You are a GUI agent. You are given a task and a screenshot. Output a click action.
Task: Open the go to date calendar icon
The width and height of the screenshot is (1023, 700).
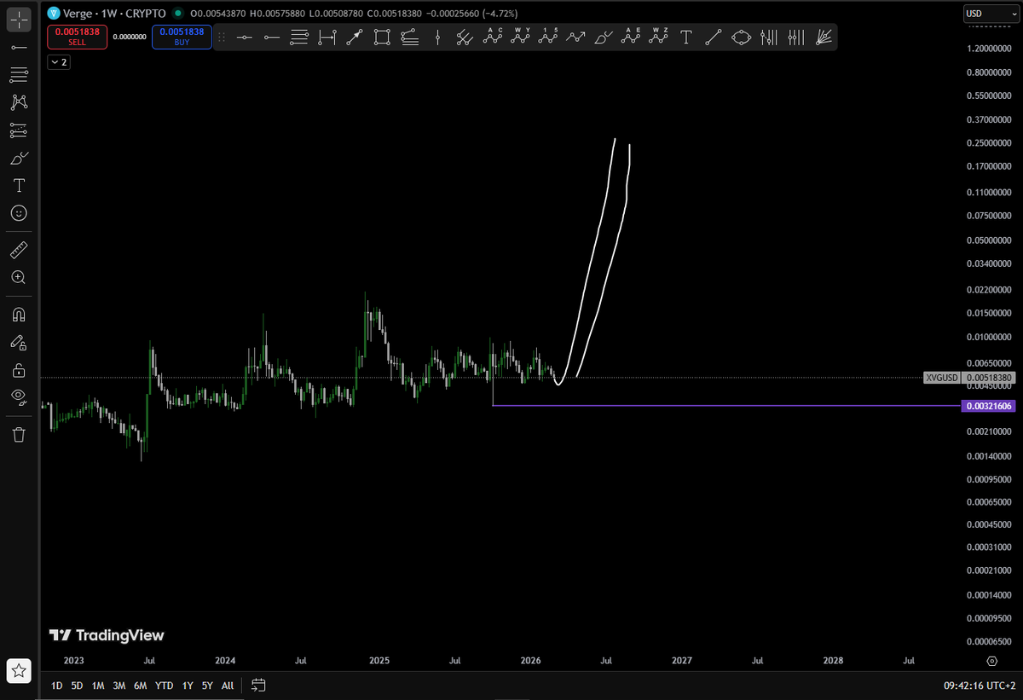coord(259,685)
